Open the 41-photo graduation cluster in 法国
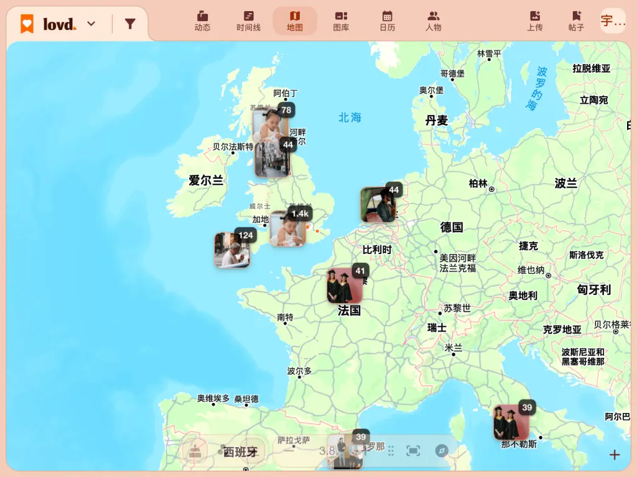 pyautogui.click(x=345, y=285)
